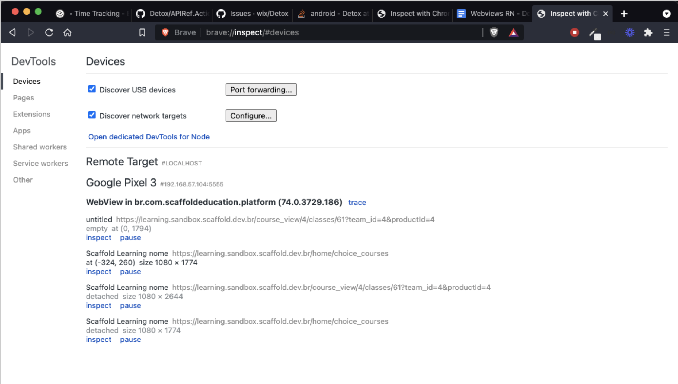Screen dimensions: 678x384
Task: Toggle Discover network targets checkbox
Action: [x=92, y=115]
